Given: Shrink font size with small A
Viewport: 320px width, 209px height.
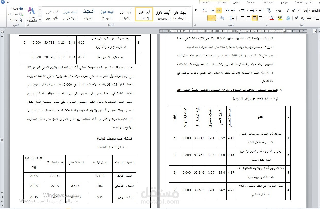Looking at the screenshot, I should point(288,11).
